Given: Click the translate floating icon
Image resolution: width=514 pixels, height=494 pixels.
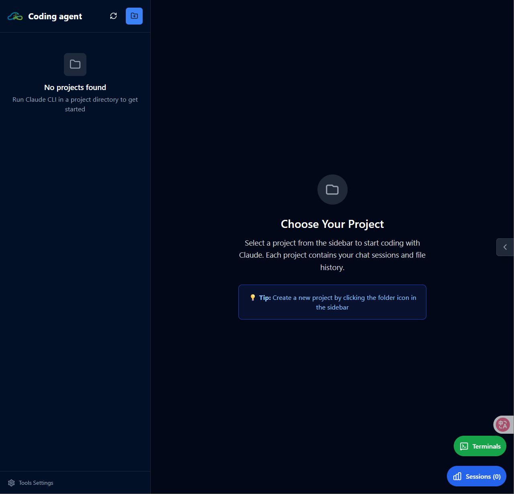Looking at the screenshot, I should (x=503, y=424).
